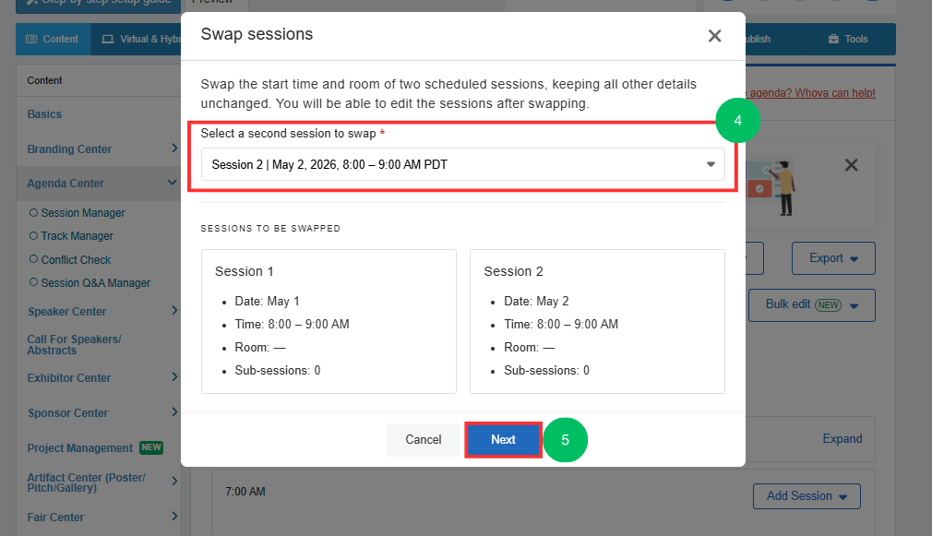Expand the Branding Center chevron
Screen dimensions: 932x536
coord(174,148)
